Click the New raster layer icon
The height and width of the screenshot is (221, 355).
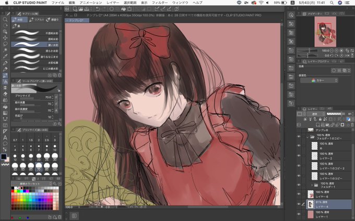coord(317,125)
